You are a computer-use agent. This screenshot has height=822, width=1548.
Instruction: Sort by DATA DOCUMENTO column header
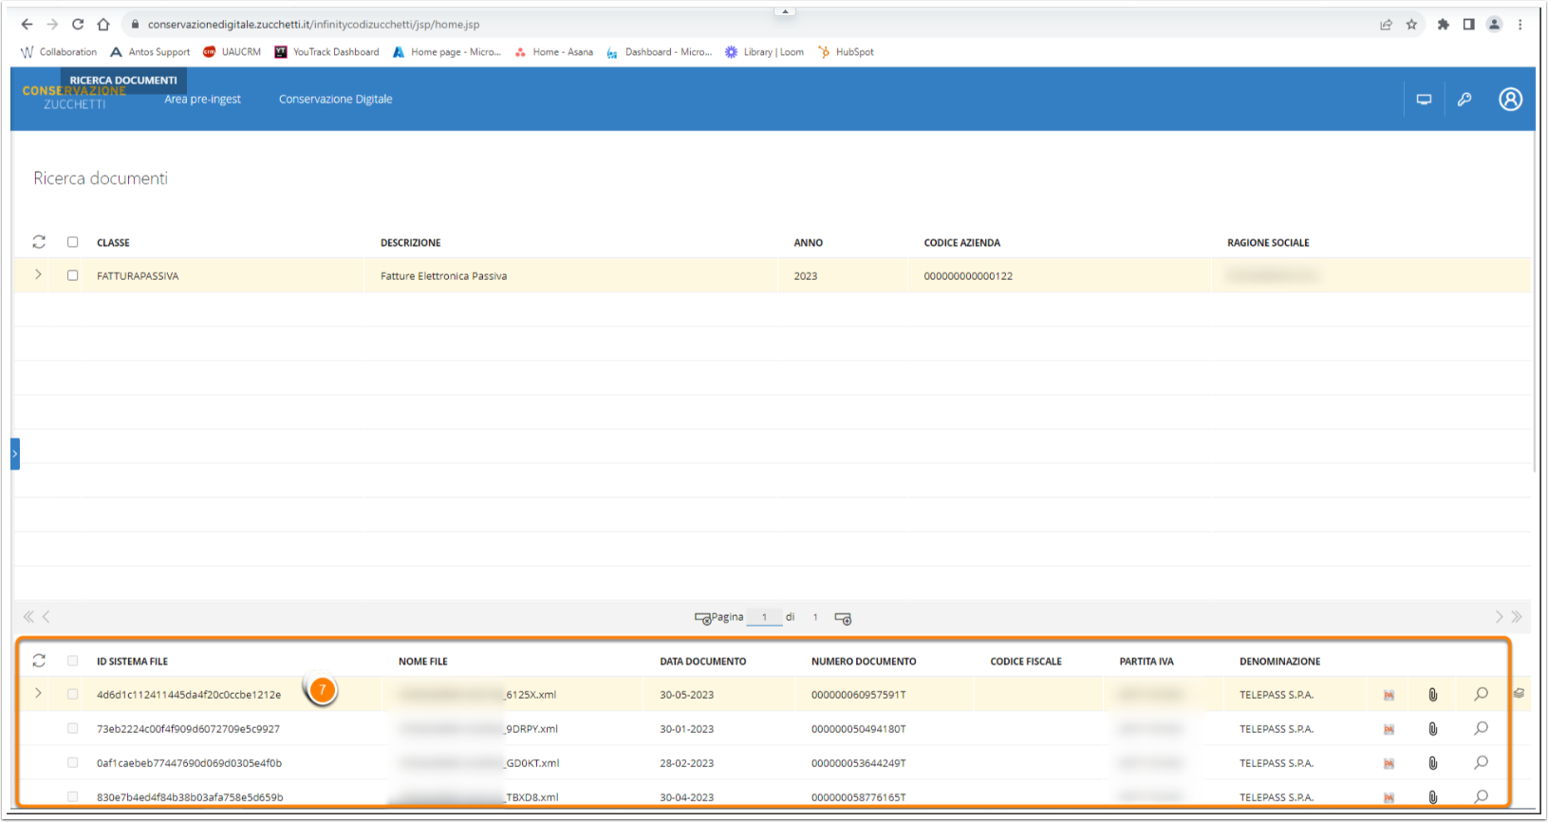[702, 662]
